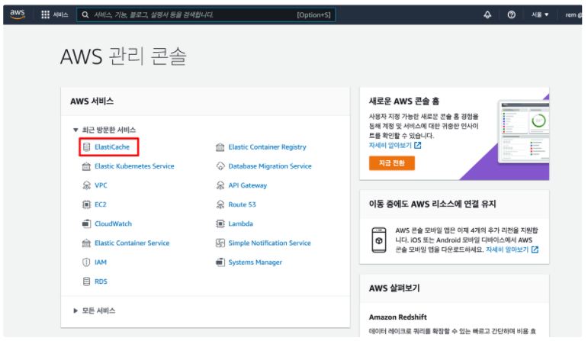Click the Elastic Container Registry icon
Image resolution: width=588 pixels, height=341 pixels.
(x=220, y=147)
